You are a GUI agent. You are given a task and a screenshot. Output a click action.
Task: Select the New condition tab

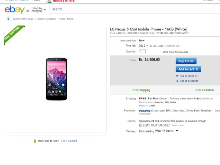coord(204,90)
